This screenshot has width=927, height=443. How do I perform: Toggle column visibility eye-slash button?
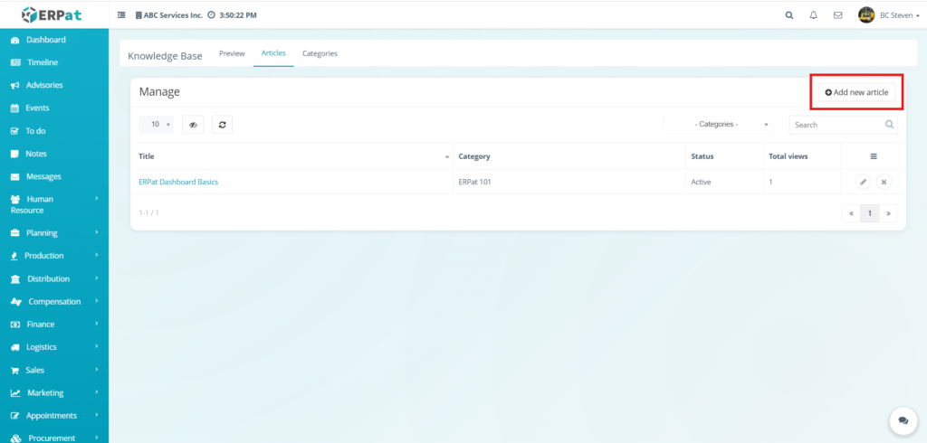coord(193,125)
